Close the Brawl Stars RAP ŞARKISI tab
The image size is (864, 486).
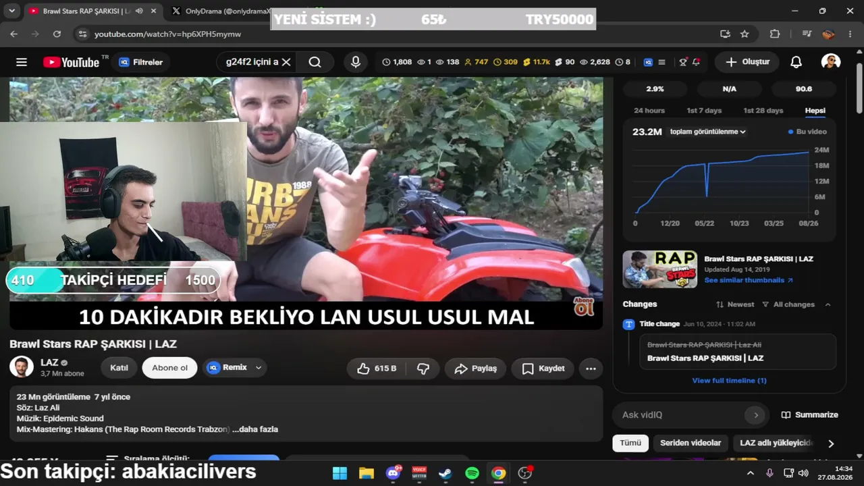tap(153, 11)
